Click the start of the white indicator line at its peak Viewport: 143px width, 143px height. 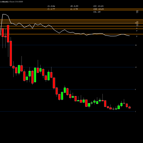[3, 14]
